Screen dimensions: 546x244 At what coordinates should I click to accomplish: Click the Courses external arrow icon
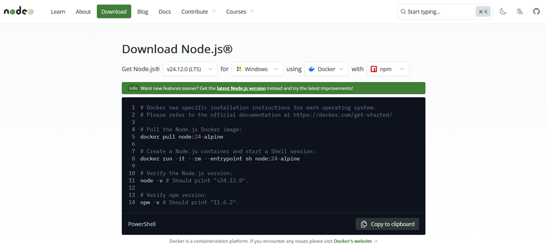tap(251, 12)
